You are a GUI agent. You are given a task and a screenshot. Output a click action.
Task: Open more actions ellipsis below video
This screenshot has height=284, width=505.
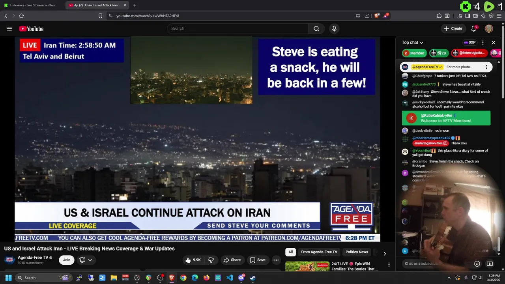pos(276,260)
